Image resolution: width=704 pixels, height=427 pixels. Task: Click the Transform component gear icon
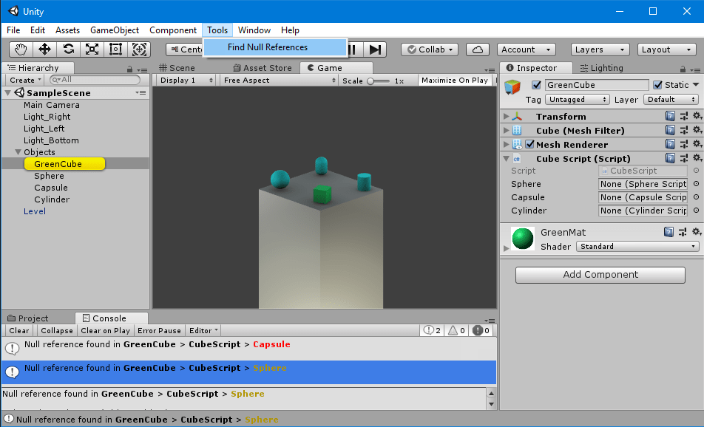(697, 116)
